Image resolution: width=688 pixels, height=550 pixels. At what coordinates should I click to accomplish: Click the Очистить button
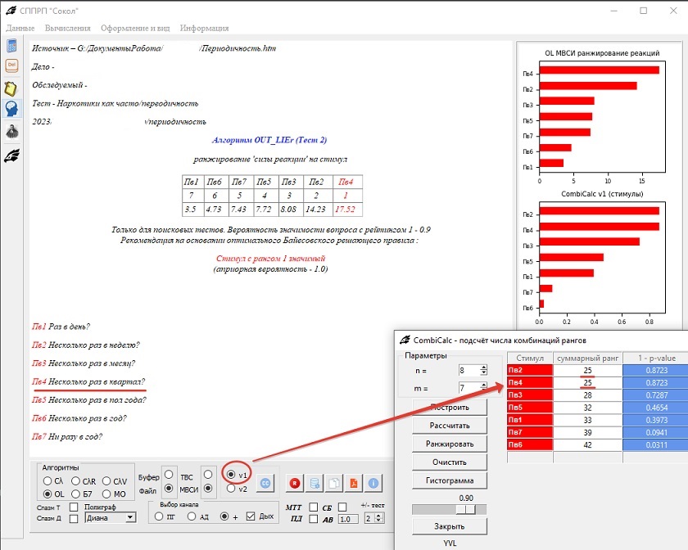(450, 462)
